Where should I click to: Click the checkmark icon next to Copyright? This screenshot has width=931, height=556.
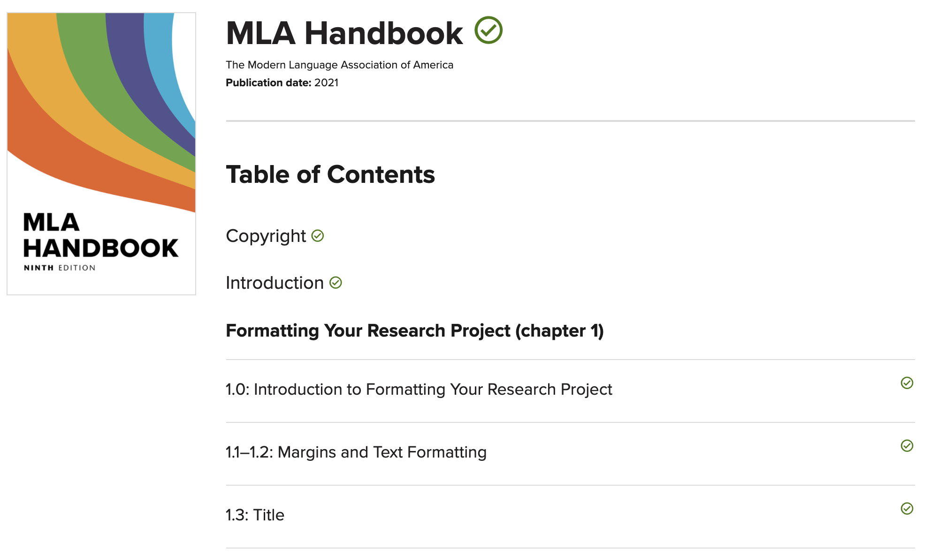318,236
